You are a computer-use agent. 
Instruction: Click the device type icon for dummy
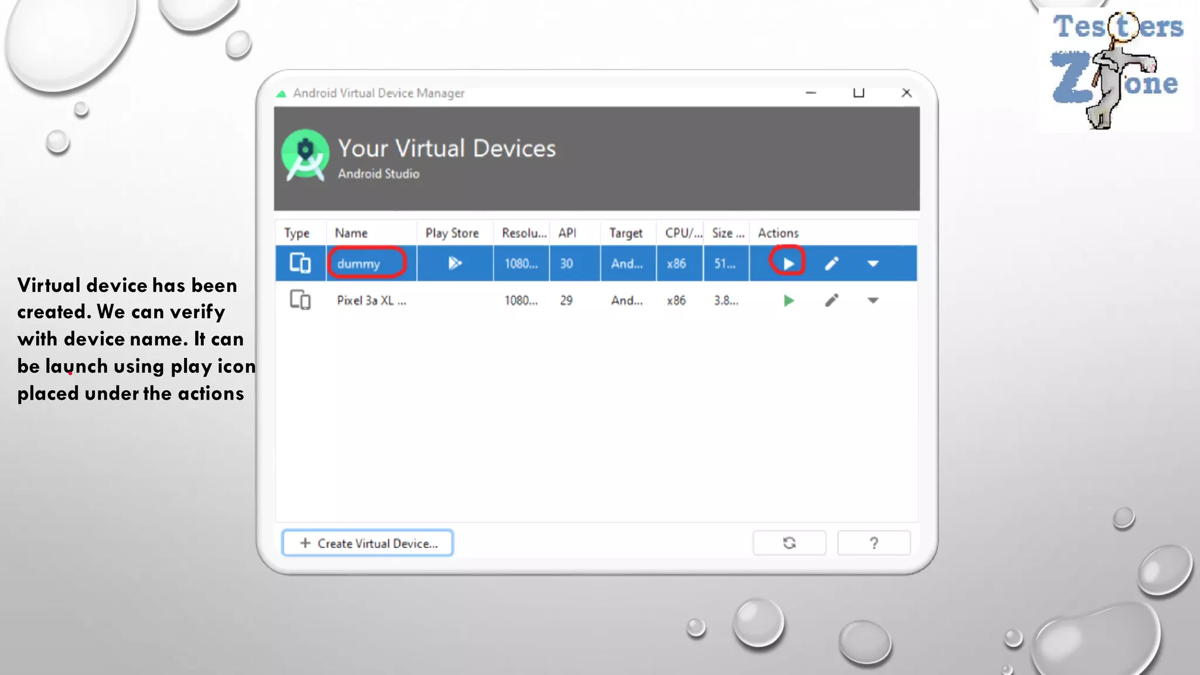coord(300,263)
